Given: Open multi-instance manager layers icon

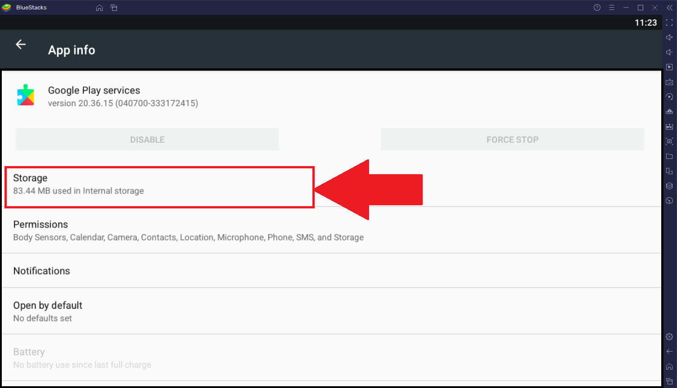Looking at the screenshot, I should click(x=669, y=186).
